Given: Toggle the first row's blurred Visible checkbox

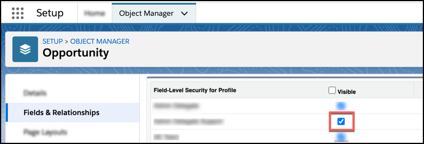Looking at the screenshot, I should click(x=341, y=106).
